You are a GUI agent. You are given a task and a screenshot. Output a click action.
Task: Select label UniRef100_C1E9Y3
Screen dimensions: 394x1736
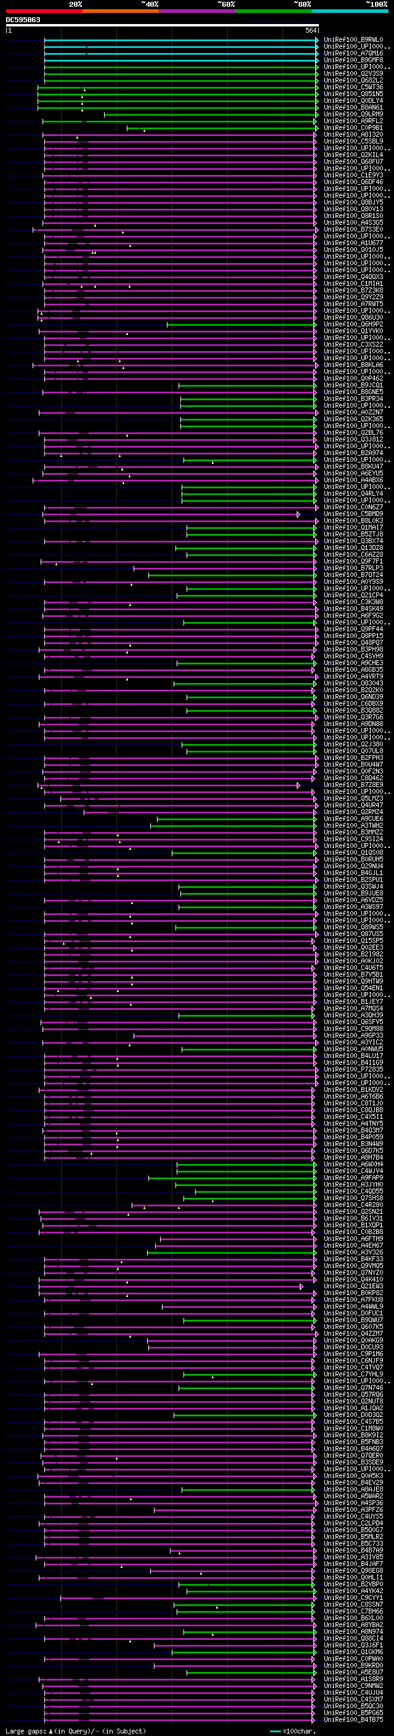353,176
